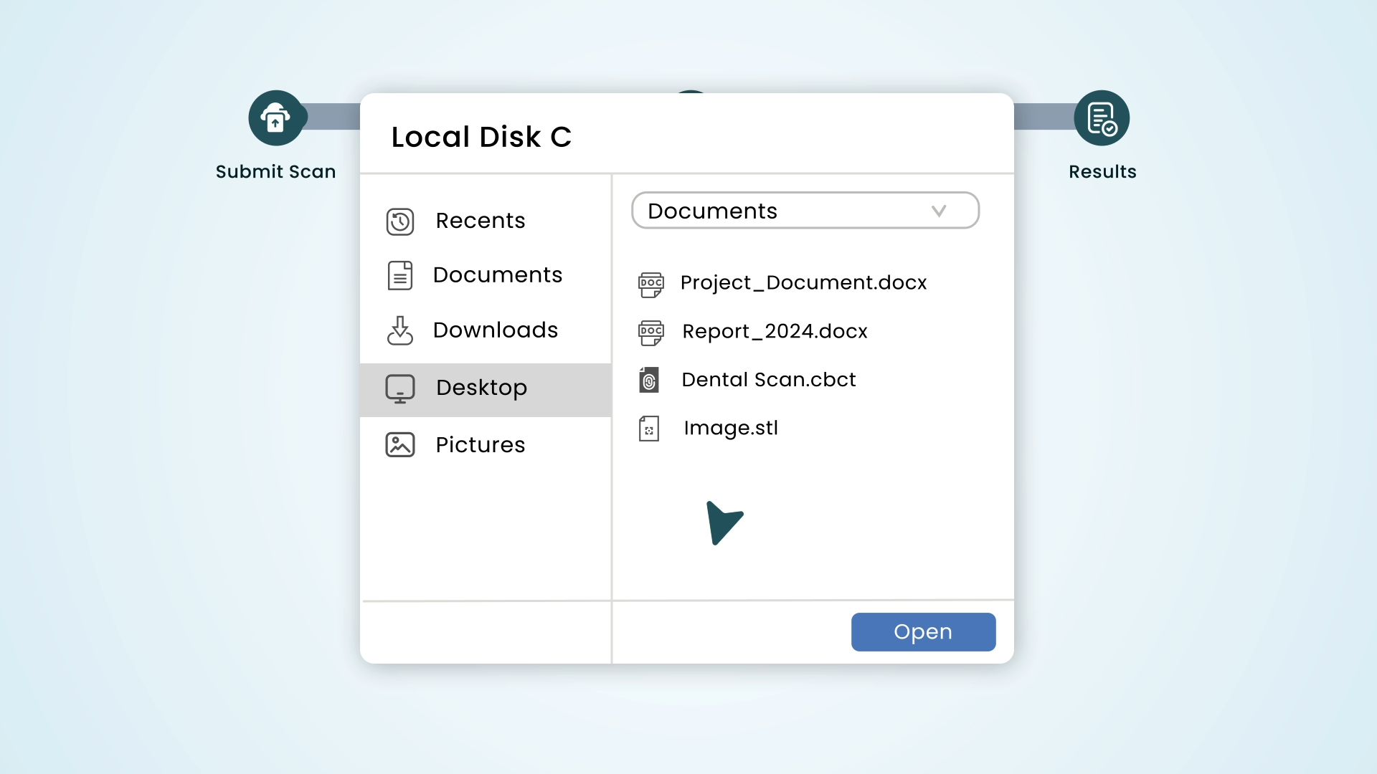
Task: Select the Dental Scan.cbct file name
Action: 768,380
